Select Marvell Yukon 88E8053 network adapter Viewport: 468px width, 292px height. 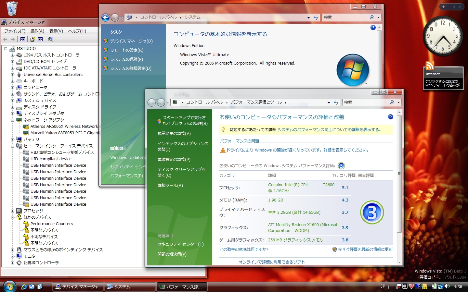[61, 133]
